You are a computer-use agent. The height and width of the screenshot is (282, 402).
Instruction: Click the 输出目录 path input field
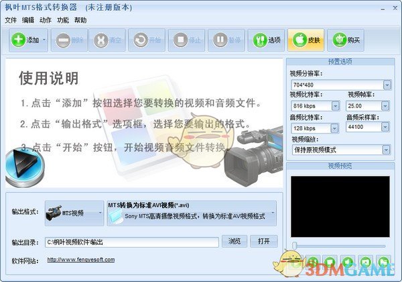pos(132,242)
